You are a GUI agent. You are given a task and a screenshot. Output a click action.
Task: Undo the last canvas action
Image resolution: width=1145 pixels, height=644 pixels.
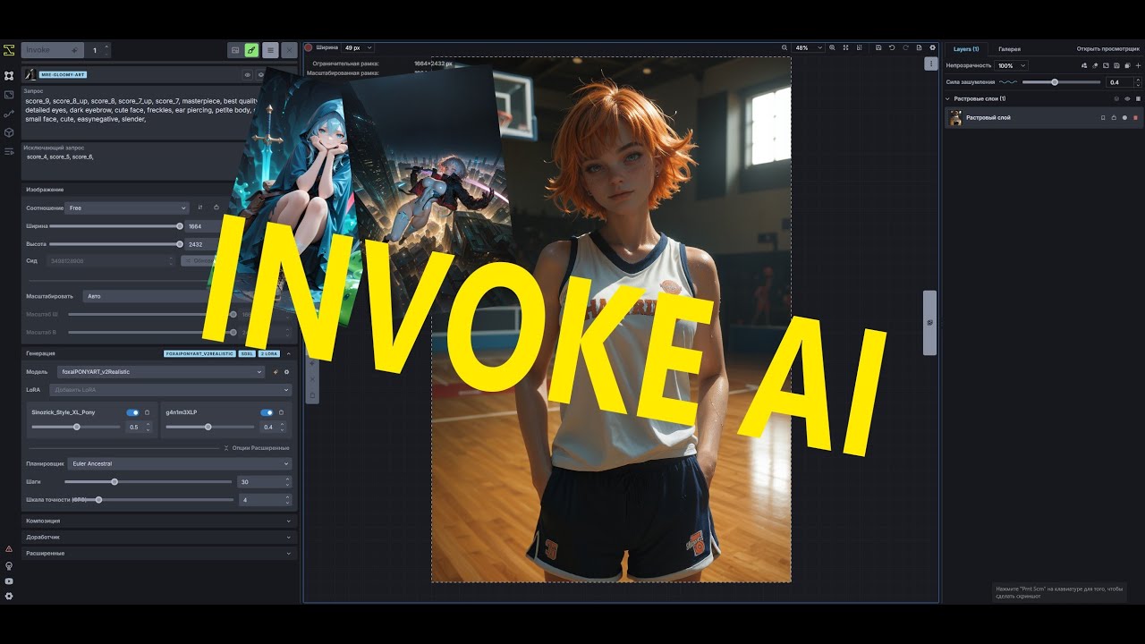coord(892,47)
